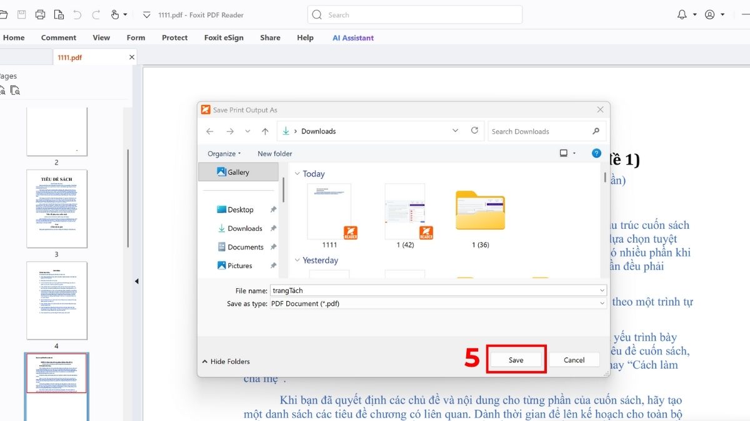The image size is (750, 421).
Task: Select Gallery in the navigation pane
Action: (238, 172)
